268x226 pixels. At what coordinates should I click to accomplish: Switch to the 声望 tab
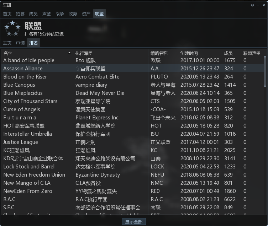pyautogui.click(x=47, y=14)
